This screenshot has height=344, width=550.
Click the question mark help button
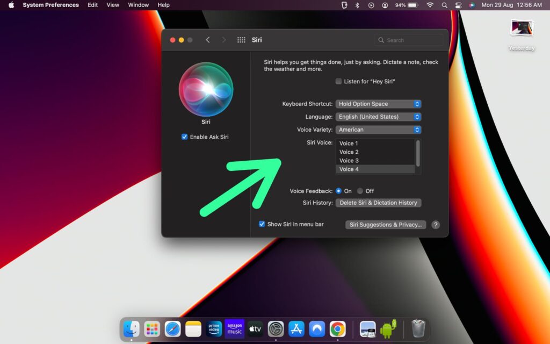click(435, 225)
